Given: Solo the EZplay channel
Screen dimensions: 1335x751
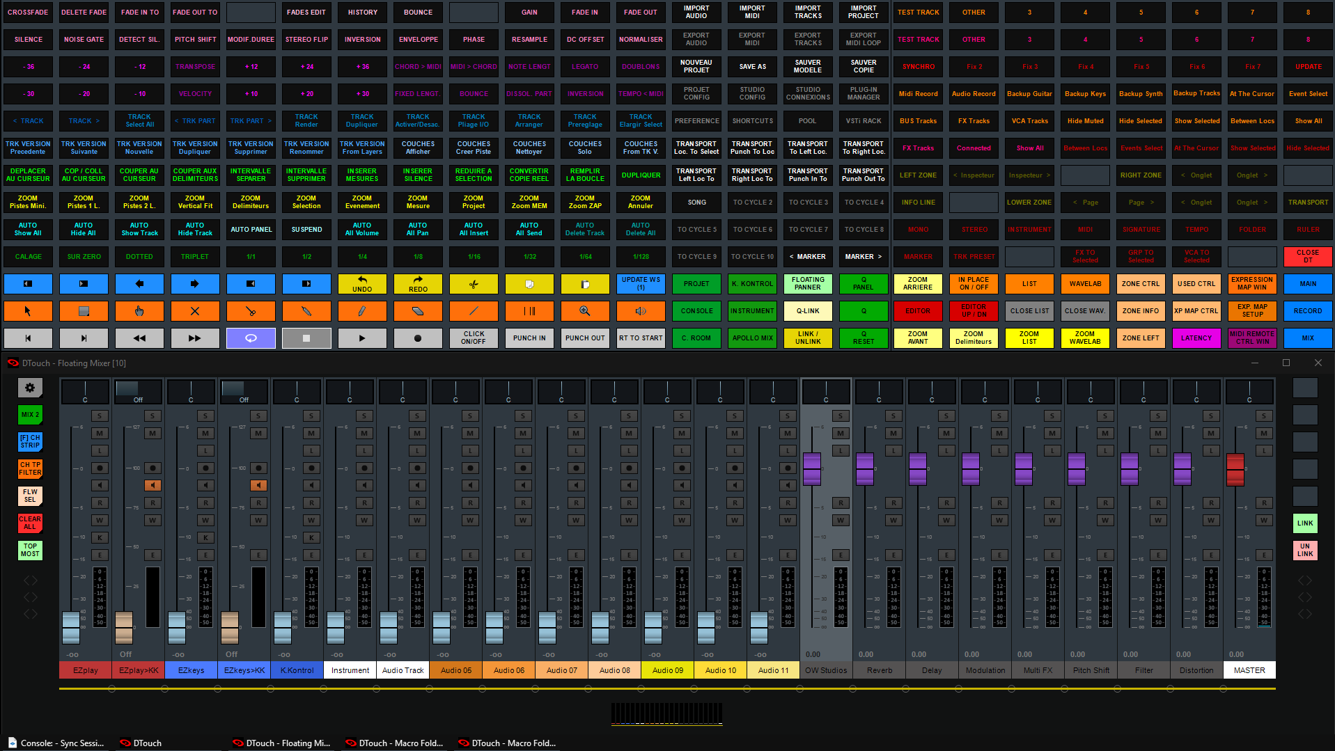Looking at the screenshot, I should tap(100, 416).
